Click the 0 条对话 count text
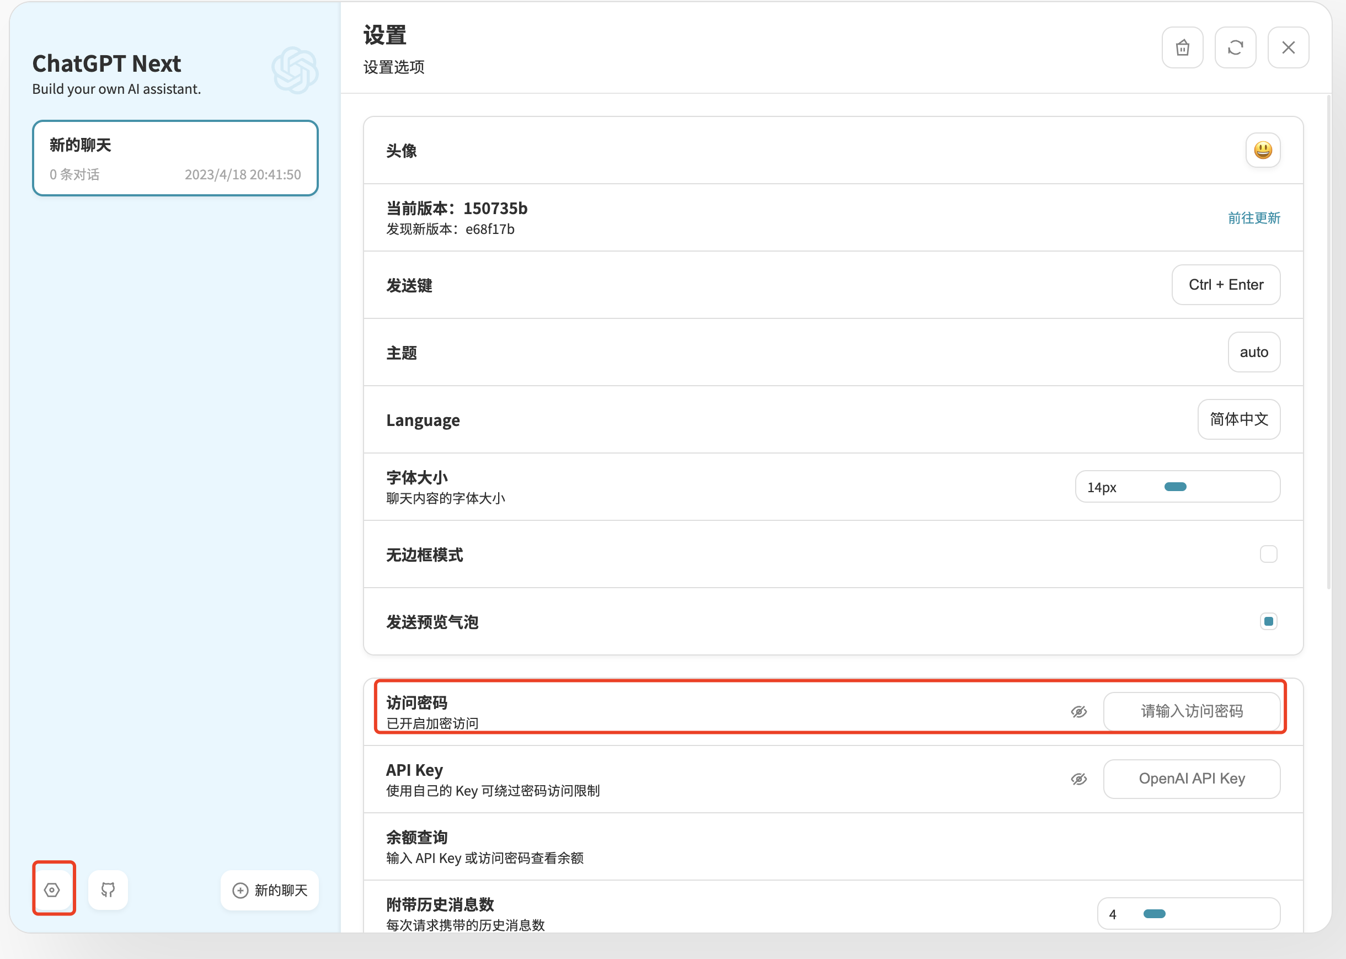Viewport: 1346px width, 959px height. click(x=74, y=175)
